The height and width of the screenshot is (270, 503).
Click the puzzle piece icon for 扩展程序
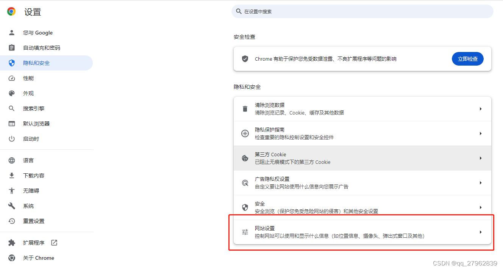[x=12, y=243]
